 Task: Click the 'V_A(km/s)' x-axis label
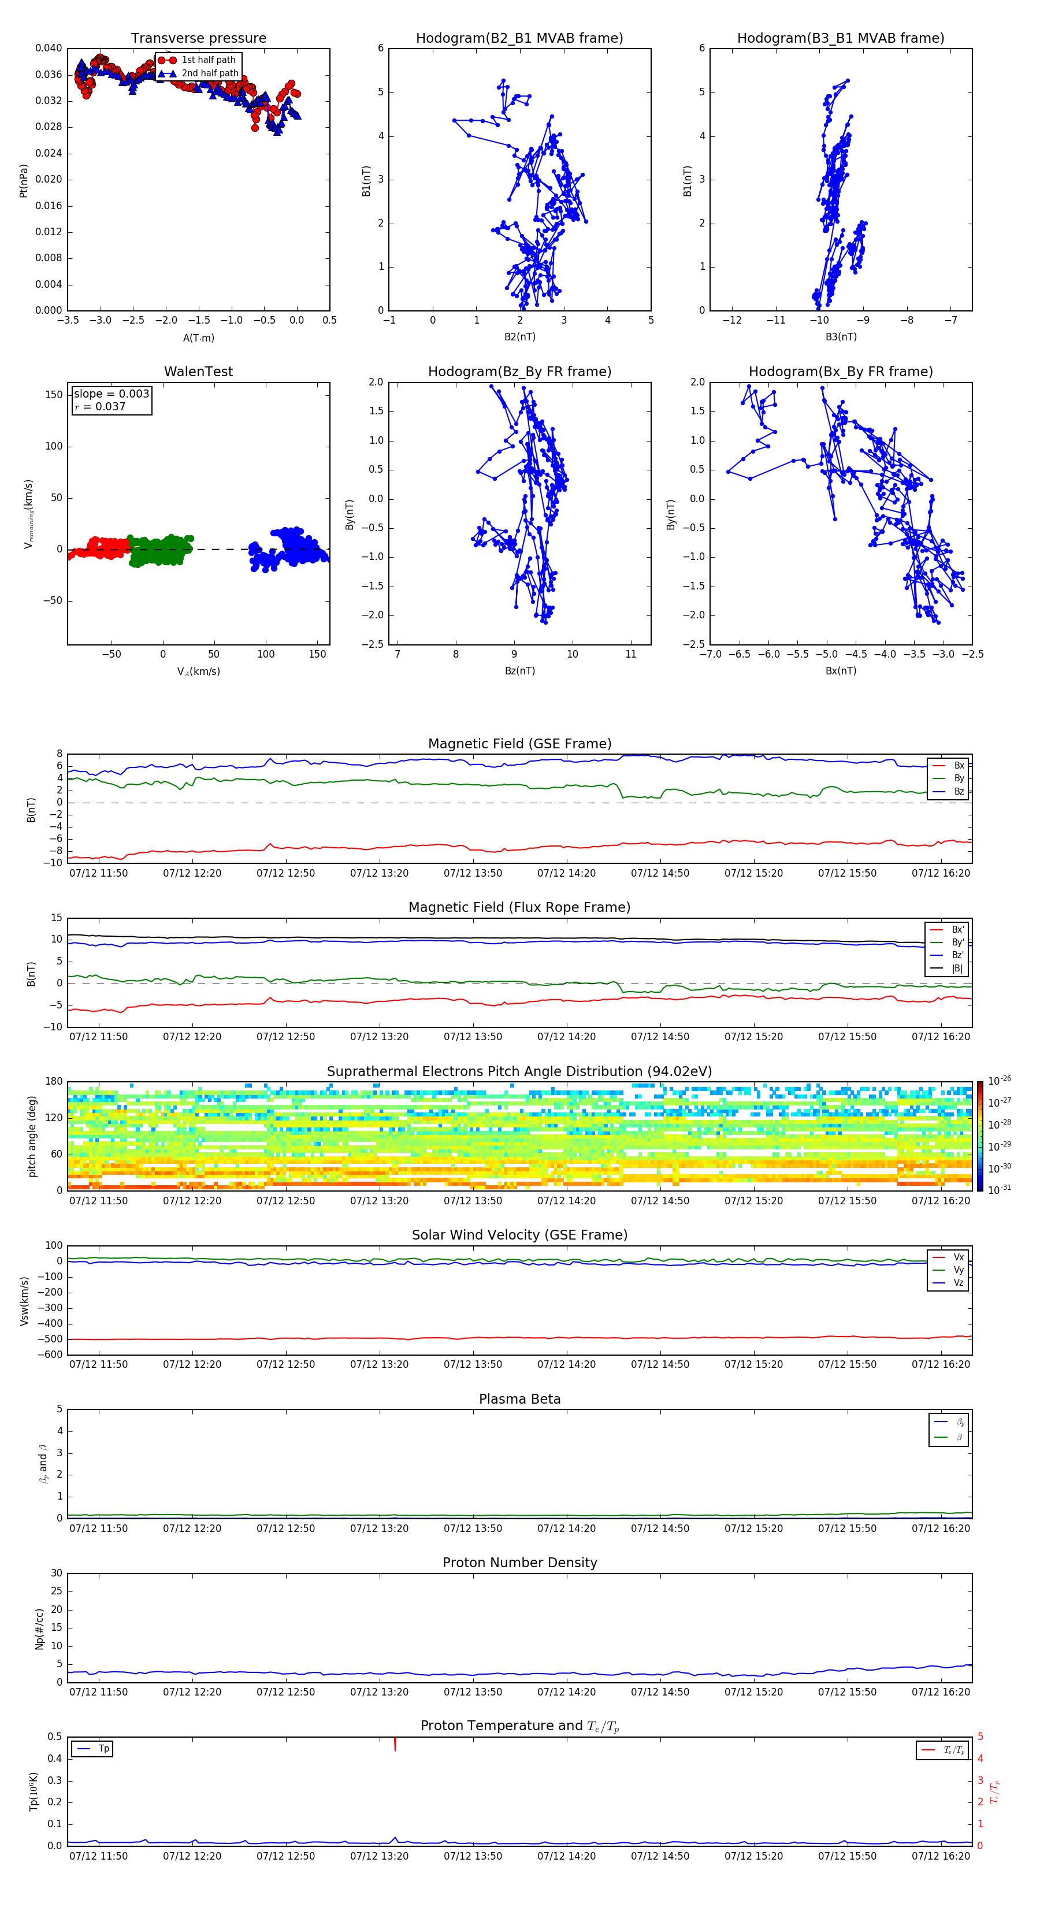pos(198,671)
